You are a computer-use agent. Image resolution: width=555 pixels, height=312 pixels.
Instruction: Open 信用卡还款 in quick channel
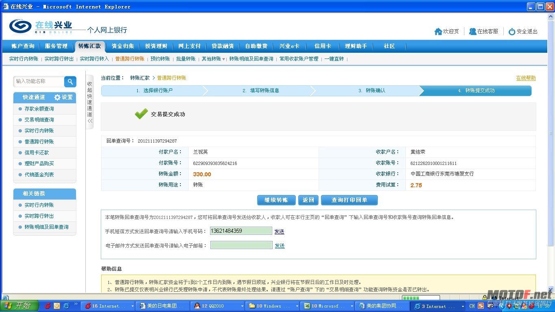point(37,153)
